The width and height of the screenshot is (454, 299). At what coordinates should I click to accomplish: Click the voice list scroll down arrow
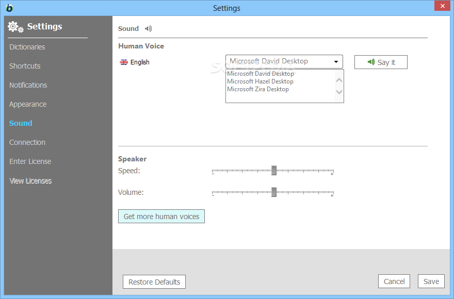point(339,92)
